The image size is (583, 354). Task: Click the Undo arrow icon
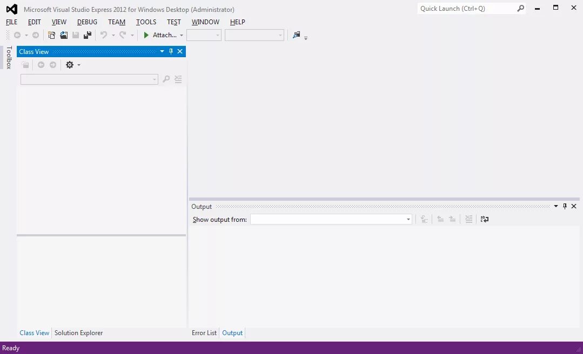pyautogui.click(x=104, y=35)
